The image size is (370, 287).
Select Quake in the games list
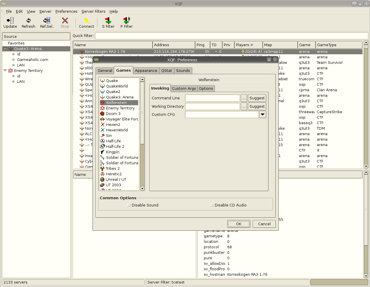[119, 81]
